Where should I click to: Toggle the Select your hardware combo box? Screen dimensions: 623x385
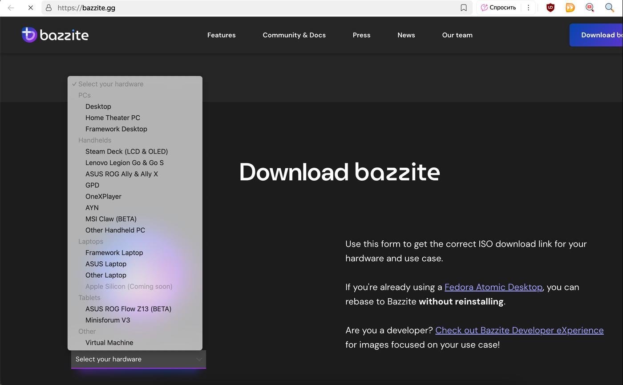point(138,359)
